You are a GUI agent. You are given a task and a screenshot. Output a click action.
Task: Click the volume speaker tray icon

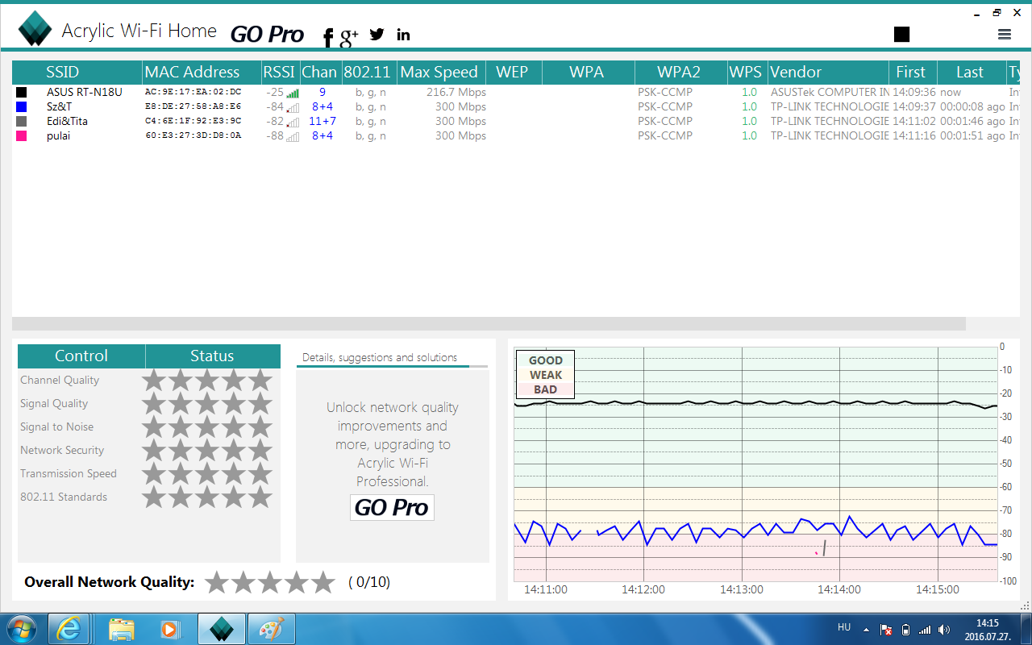[945, 629]
